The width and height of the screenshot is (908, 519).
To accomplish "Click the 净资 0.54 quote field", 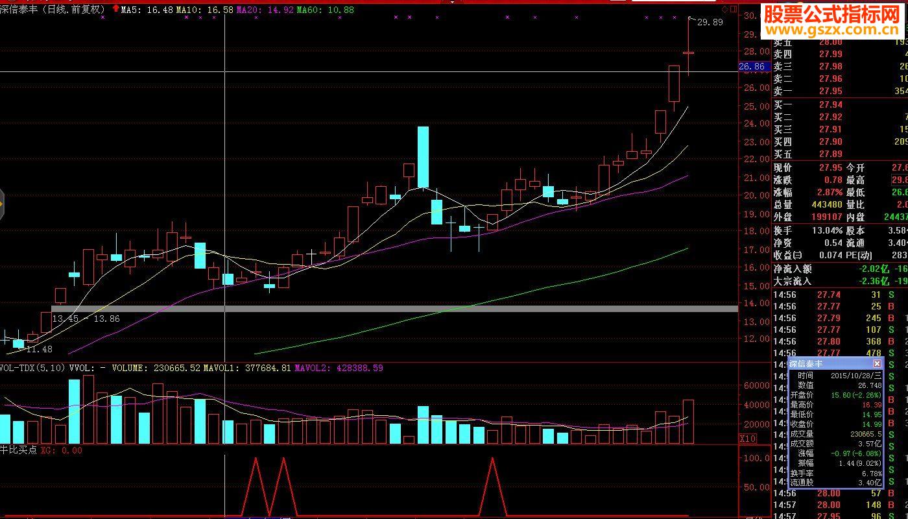I will [x=808, y=243].
